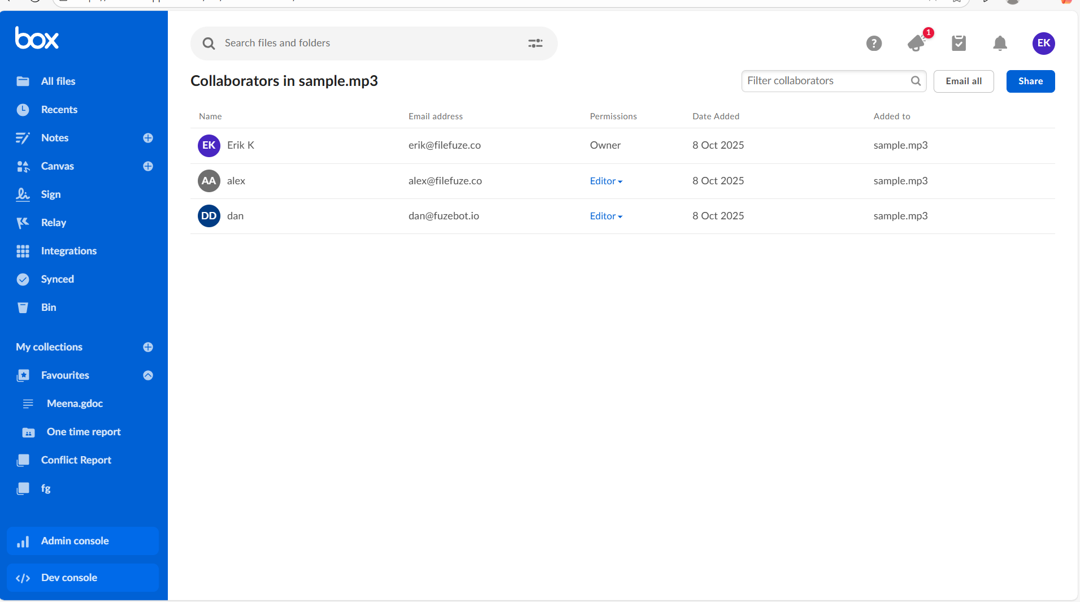Image resolution: width=1080 pixels, height=602 pixels.
Task: Open the EK account avatar menu
Action: click(x=1043, y=44)
